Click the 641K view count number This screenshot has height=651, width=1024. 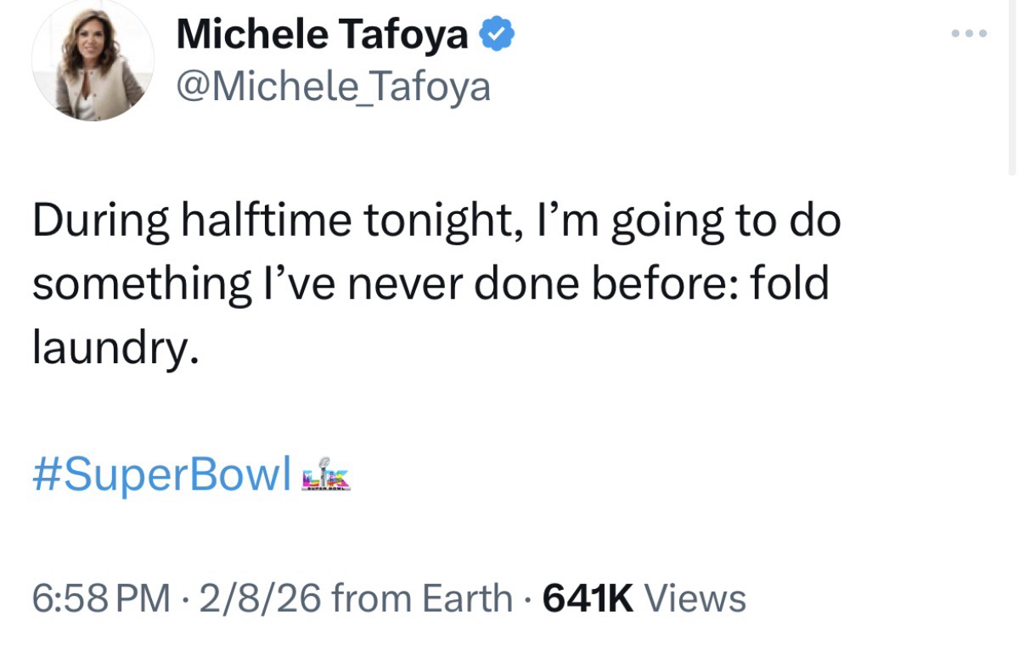pyautogui.click(x=588, y=598)
